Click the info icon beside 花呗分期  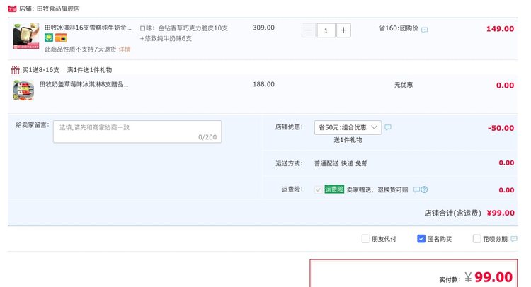[x=514, y=239]
